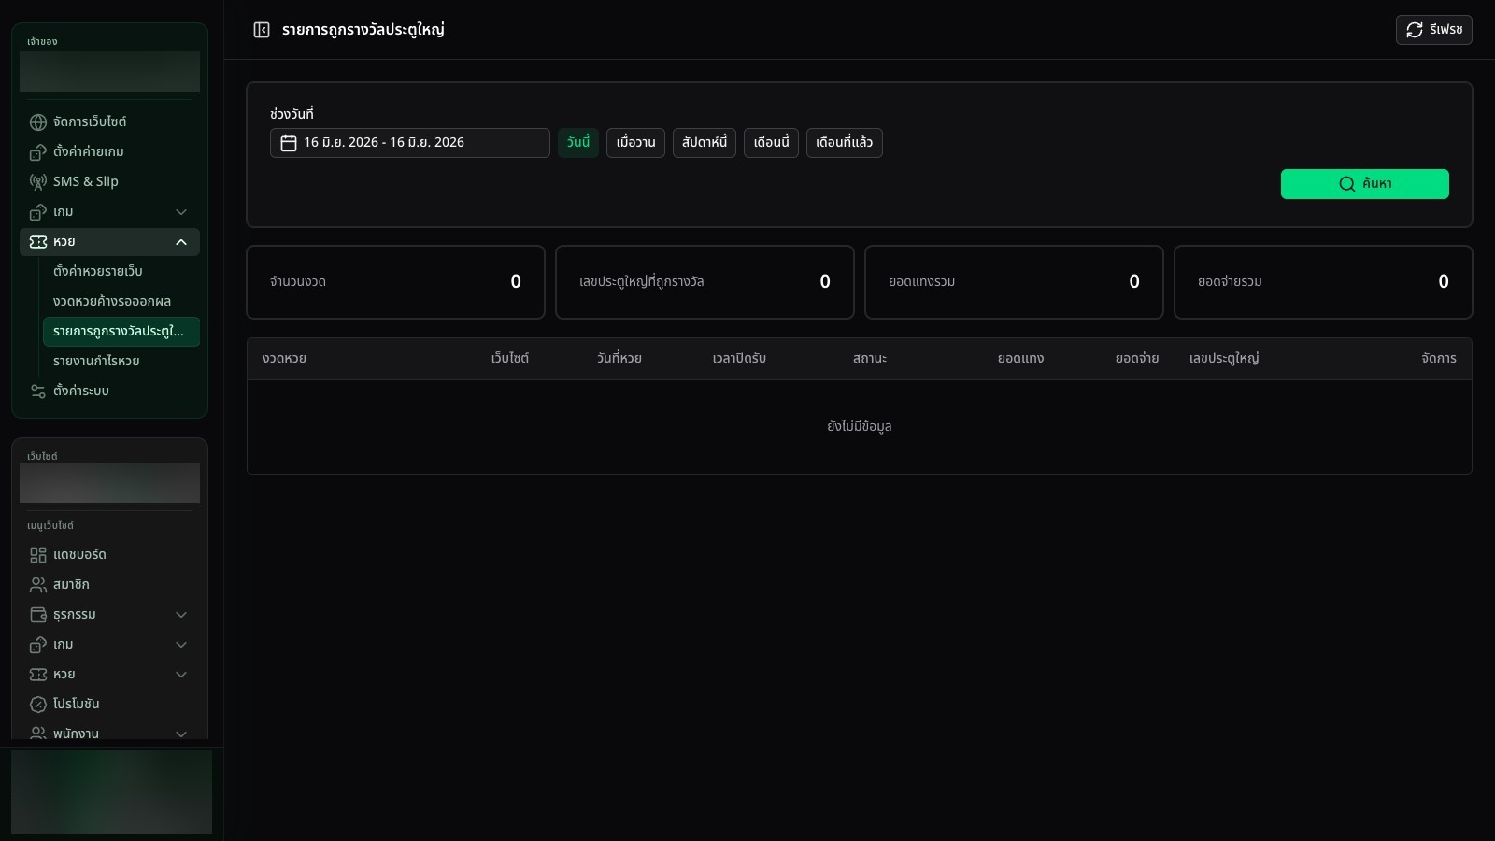The height and width of the screenshot is (841, 1495).
Task: Select รายการถูกรางวัลประตูใหญ่ submenu item
Action: tap(121, 332)
